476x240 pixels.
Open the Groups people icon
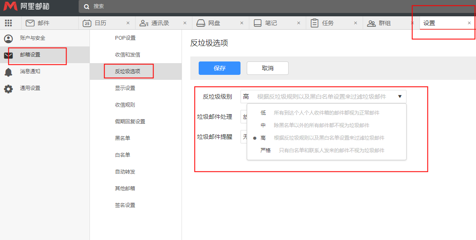coord(371,23)
